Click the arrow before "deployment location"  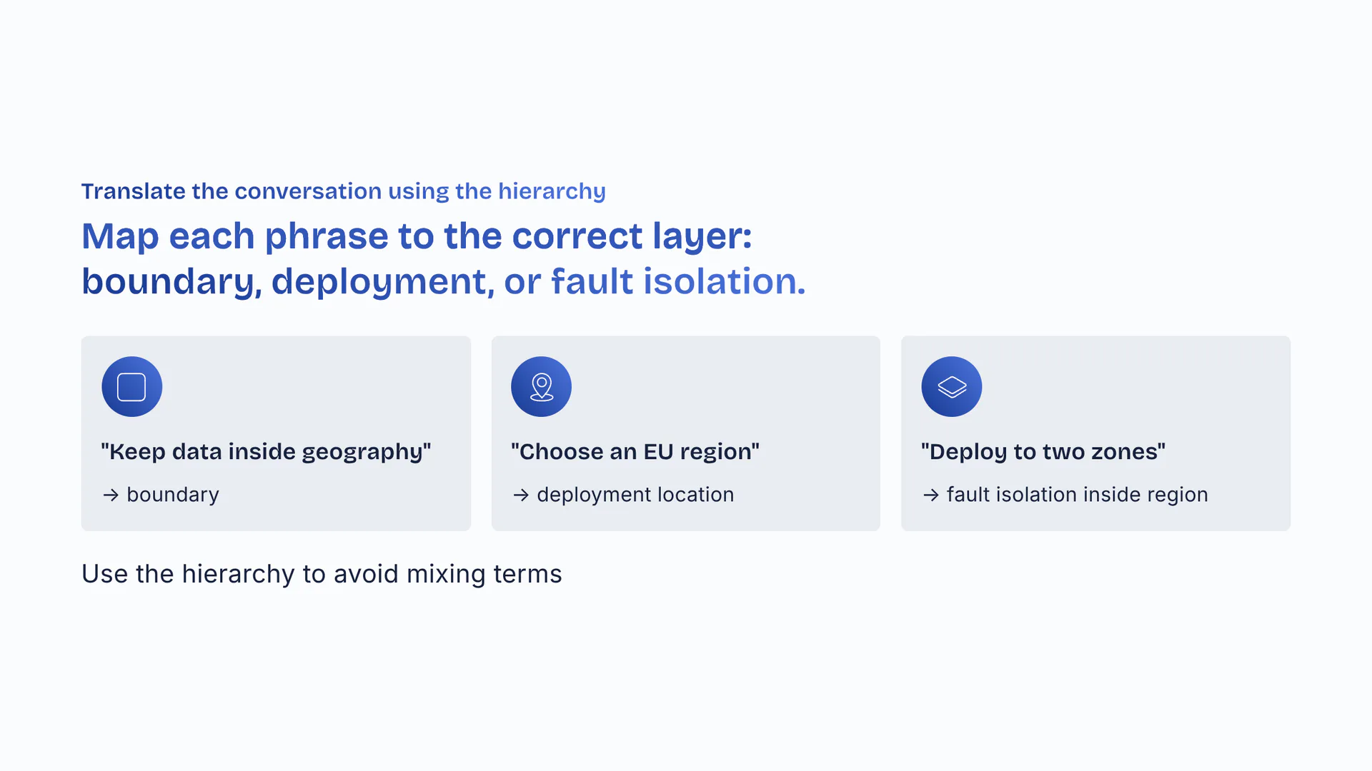click(x=521, y=495)
